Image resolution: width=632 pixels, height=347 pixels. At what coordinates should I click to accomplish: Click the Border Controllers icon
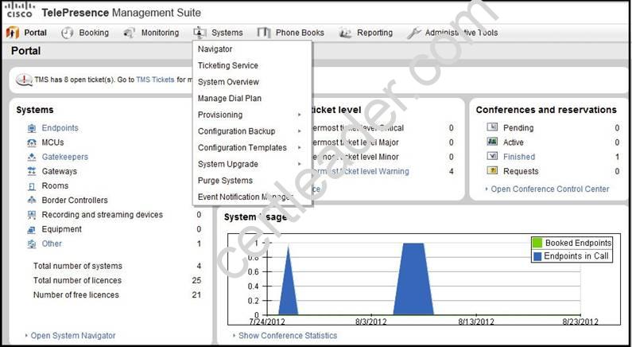tap(32, 201)
